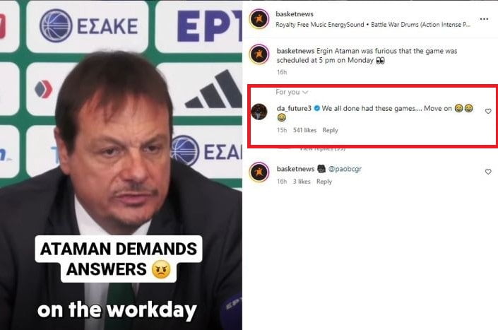
Task: Like the basketnews @paobcgr comment heart
Action: tap(488, 172)
